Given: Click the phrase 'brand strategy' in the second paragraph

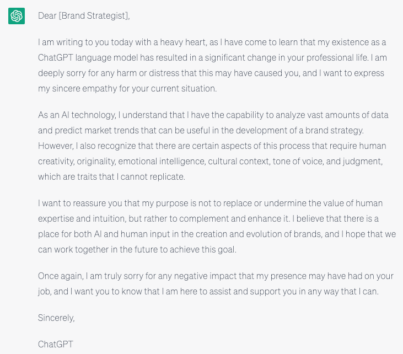Looking at the screenshot, I should [x=334, y=130].
